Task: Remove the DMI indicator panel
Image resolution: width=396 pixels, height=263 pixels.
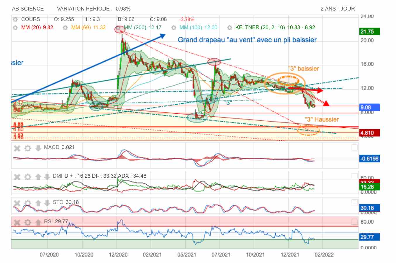Action: pos(17,177)
